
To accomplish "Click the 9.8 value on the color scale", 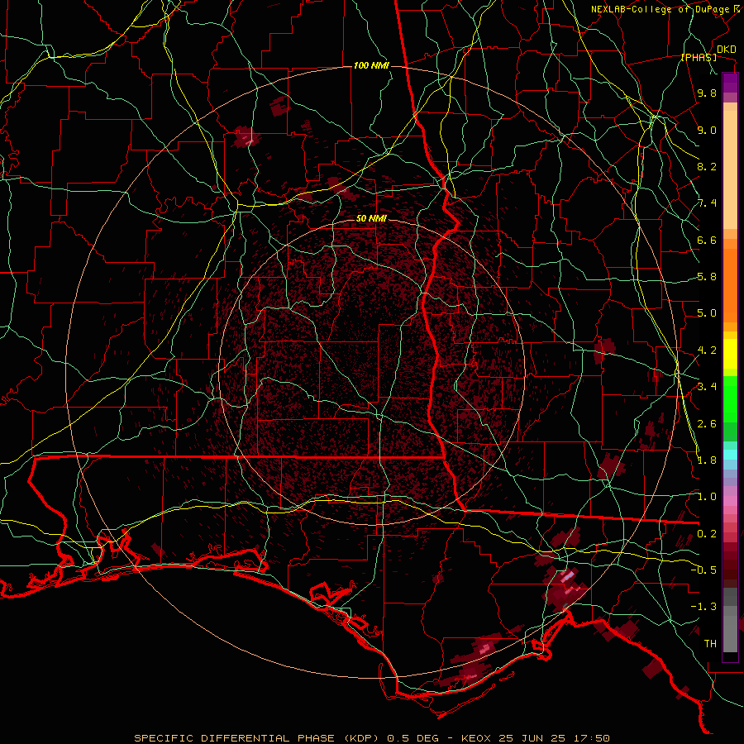I will 707,93.
